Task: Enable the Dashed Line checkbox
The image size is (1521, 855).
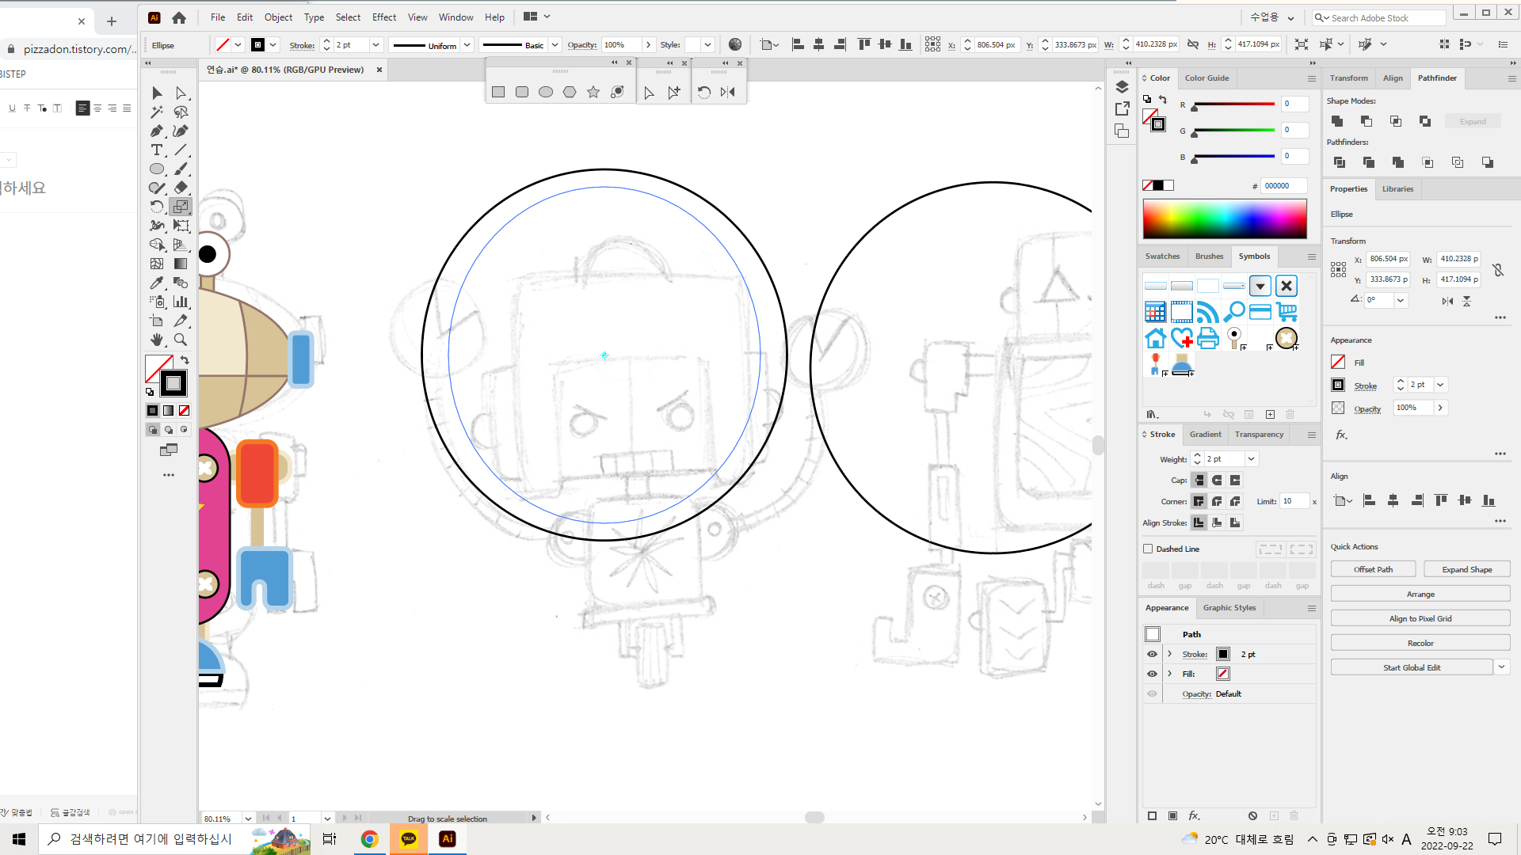Action: 1148,549
